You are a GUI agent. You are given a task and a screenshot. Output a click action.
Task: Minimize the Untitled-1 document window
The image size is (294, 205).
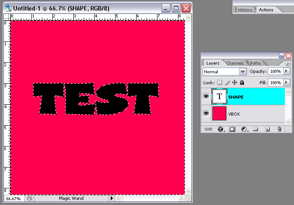point(165,8)
